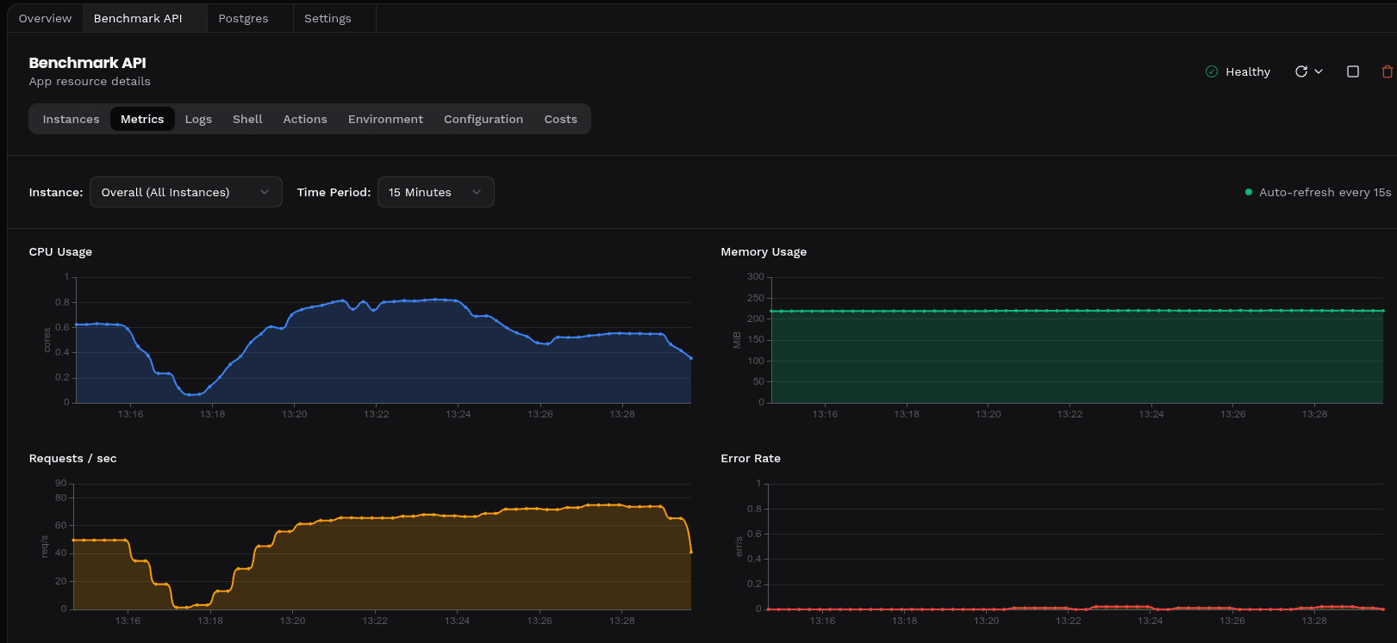Switch to the Configuration sub-tab

point(483,119)
